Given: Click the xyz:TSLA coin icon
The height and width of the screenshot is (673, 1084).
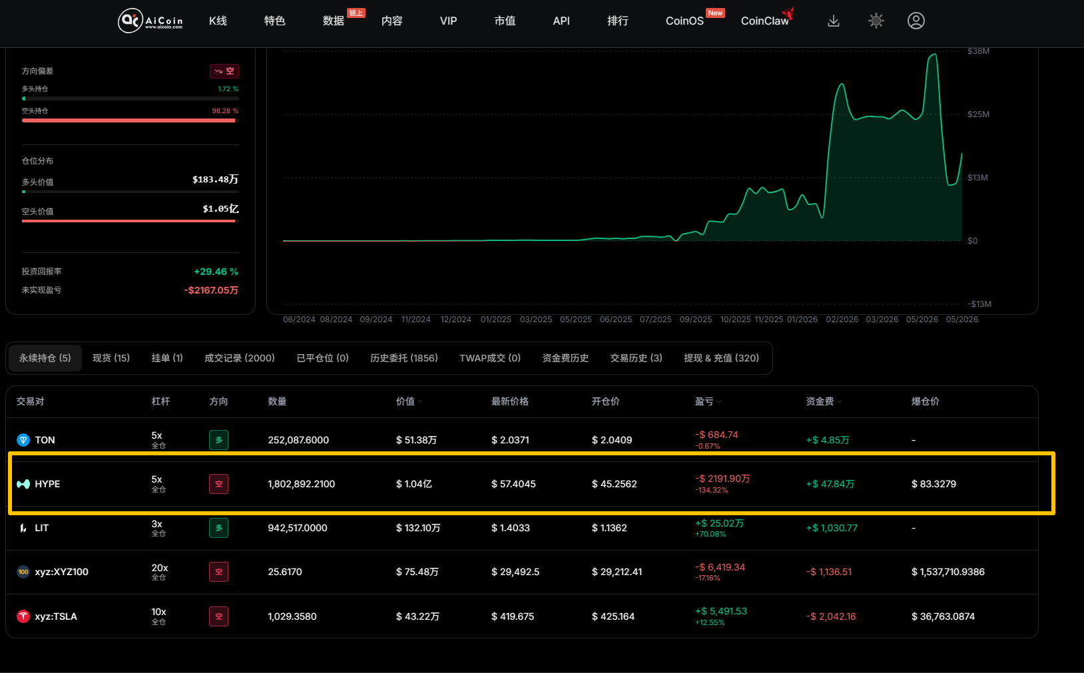Looking at the screenshot, I should [x=23, y=616].
